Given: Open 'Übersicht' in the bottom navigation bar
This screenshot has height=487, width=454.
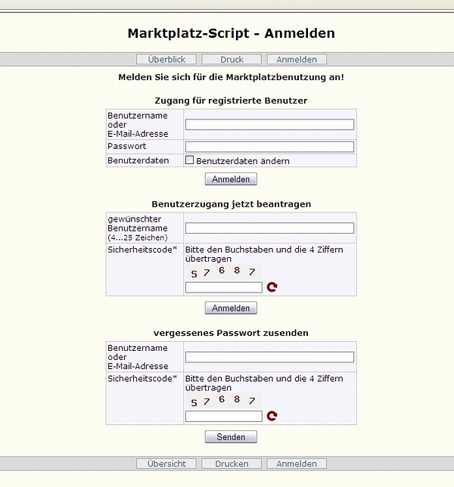Looking at the screenshot, I should coord(166,464).
